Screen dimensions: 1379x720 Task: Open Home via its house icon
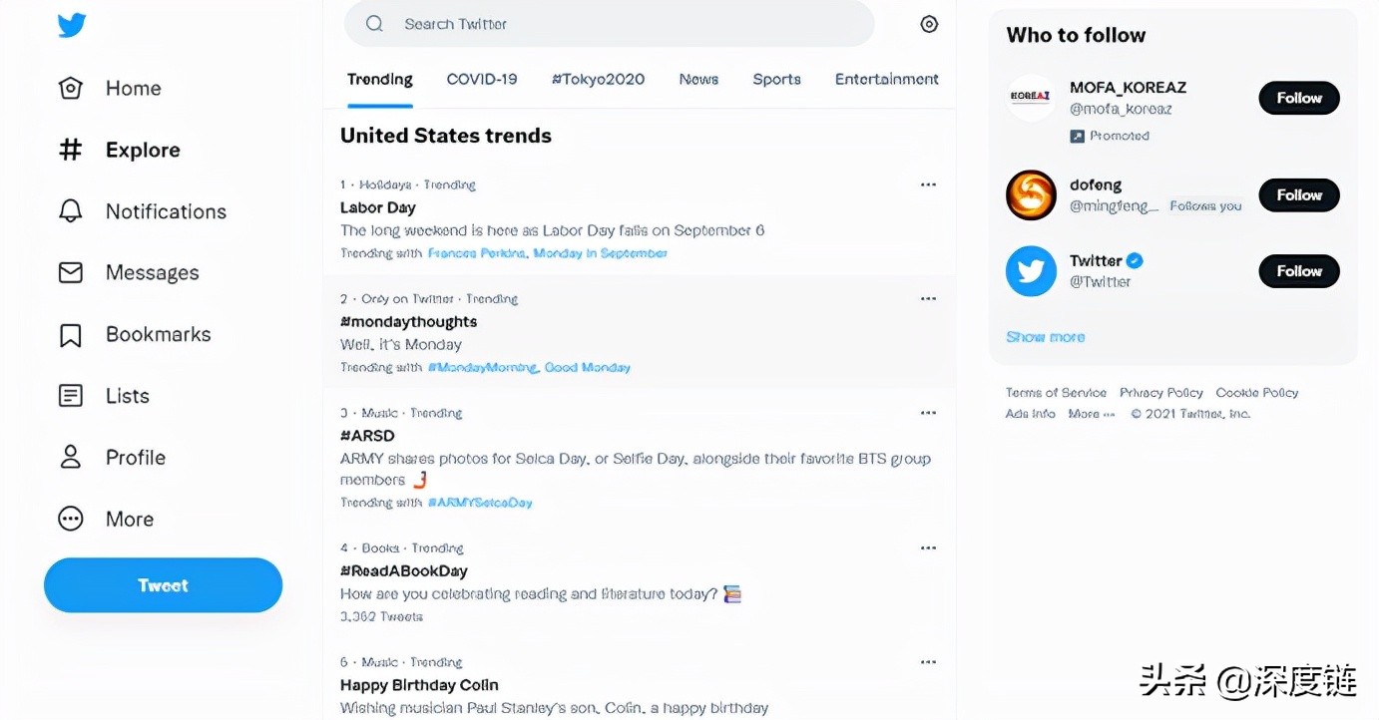[x=71, y=88]
